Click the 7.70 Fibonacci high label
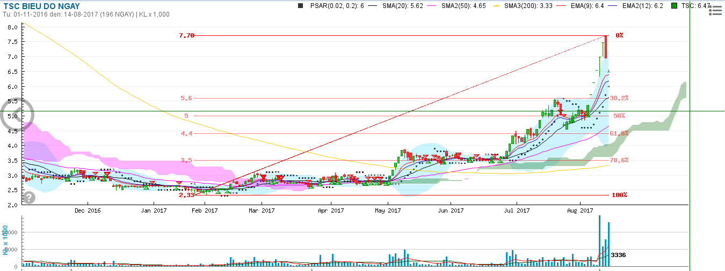This screenshot has height=271, width=725. pyautogui.click(x=186, y=35)
